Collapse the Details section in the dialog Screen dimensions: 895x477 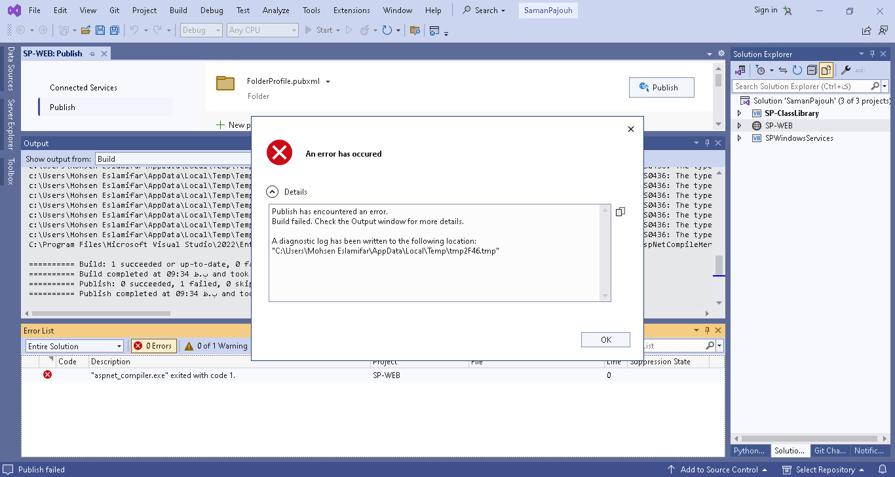[272, 192]
